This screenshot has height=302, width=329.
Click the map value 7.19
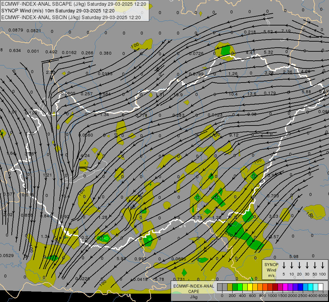point(286,31)
